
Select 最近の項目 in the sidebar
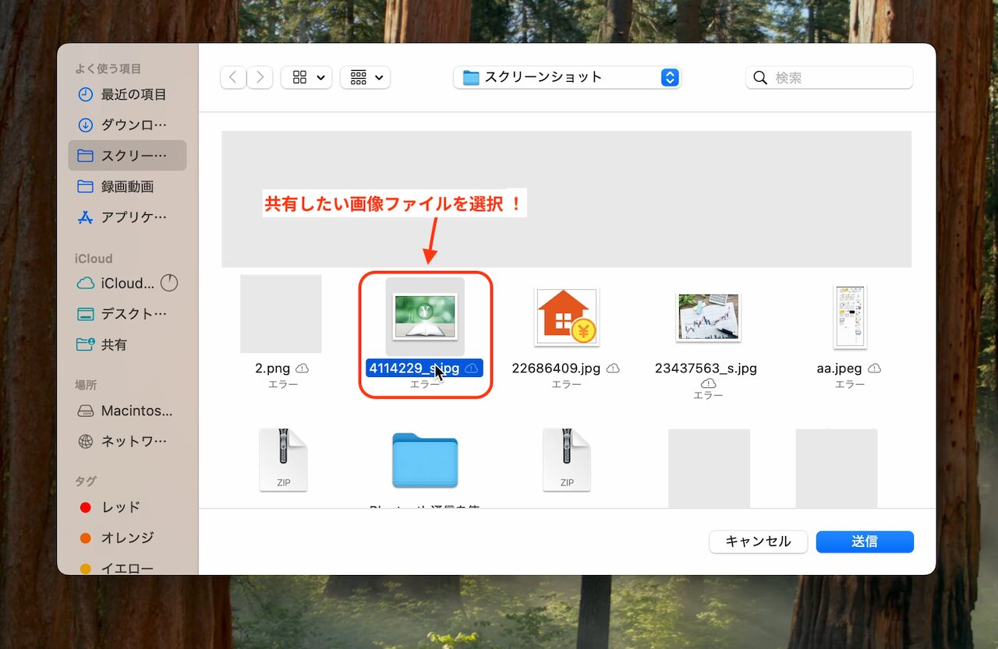click(127, 94)
